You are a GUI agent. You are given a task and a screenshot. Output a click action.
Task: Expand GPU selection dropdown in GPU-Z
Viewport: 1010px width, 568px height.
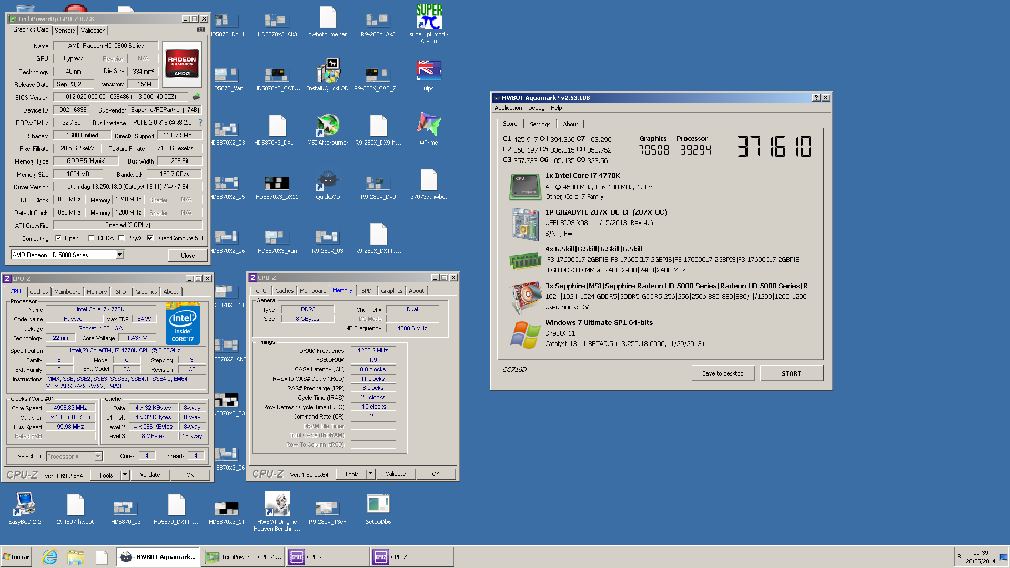[120, 255]
